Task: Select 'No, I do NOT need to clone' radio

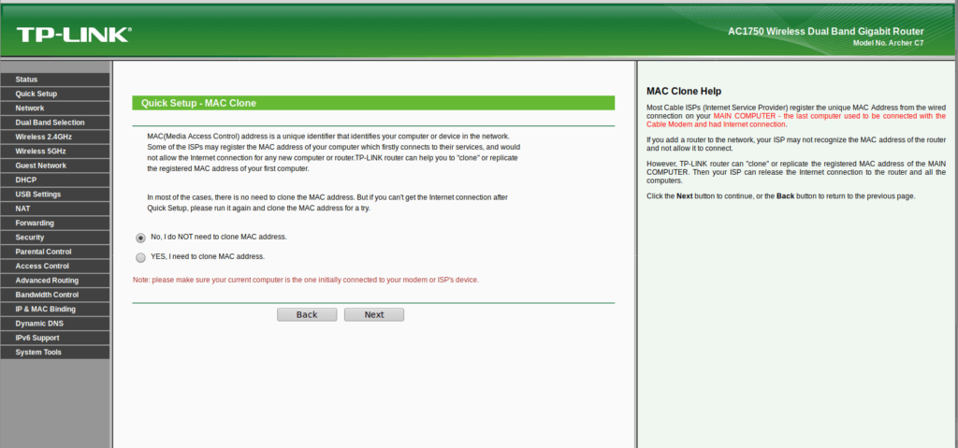Action: click(x=140, y=238)
